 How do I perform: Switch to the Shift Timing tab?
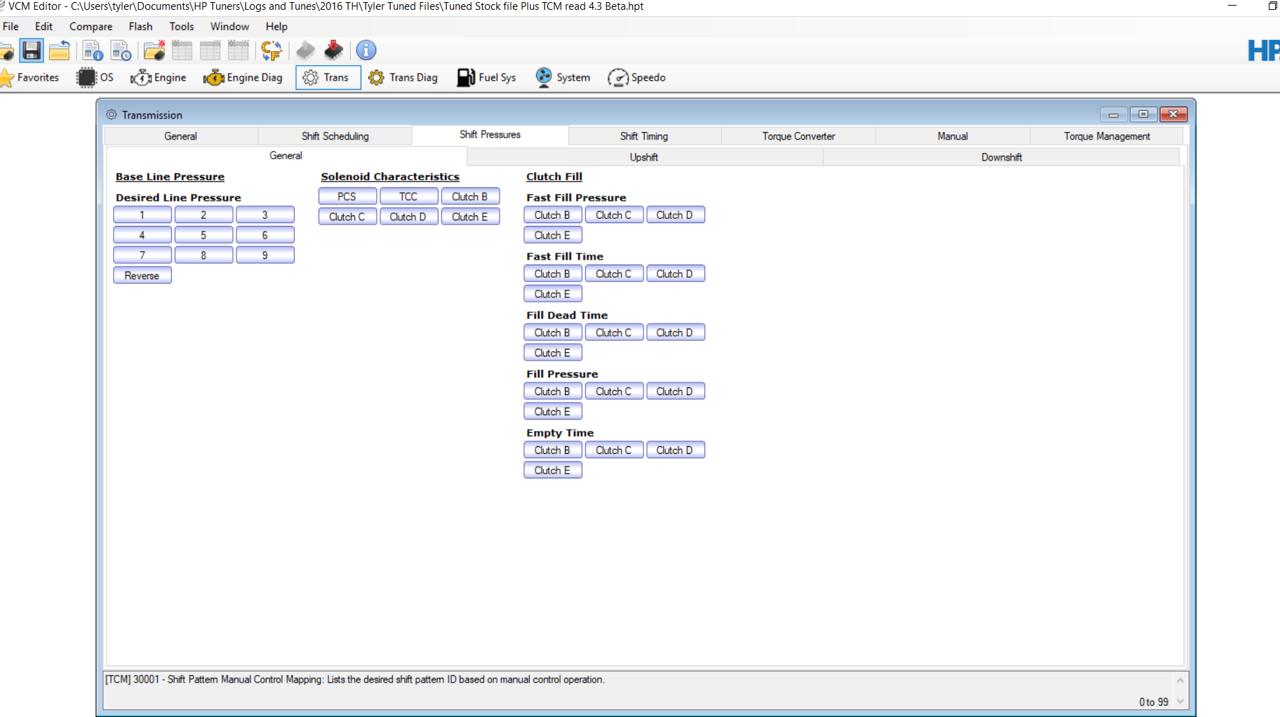[x=644, y=136]
